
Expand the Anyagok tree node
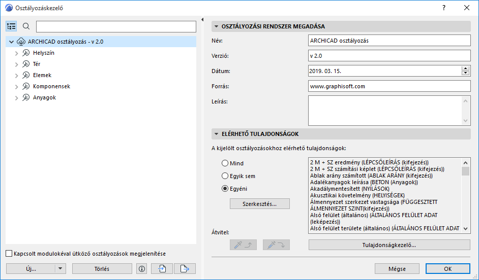16,98
